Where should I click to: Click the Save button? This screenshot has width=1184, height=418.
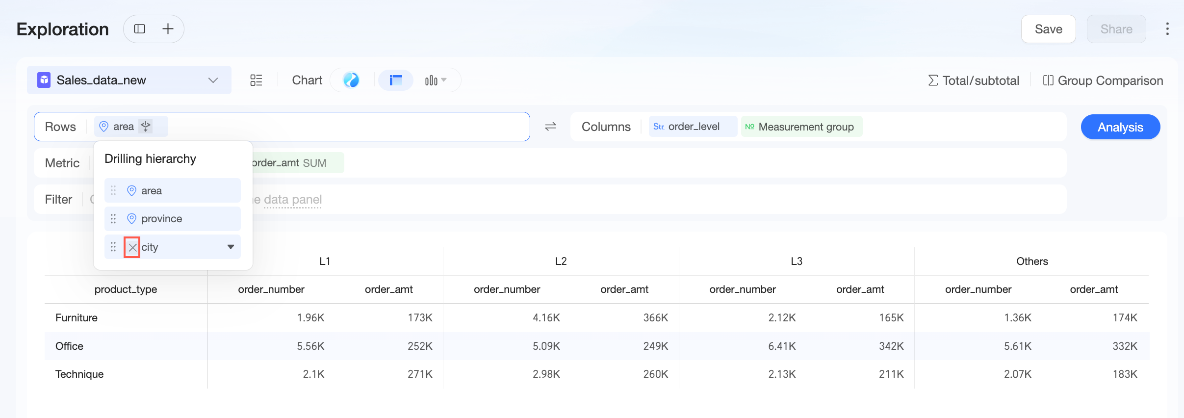pos(1048,29)
